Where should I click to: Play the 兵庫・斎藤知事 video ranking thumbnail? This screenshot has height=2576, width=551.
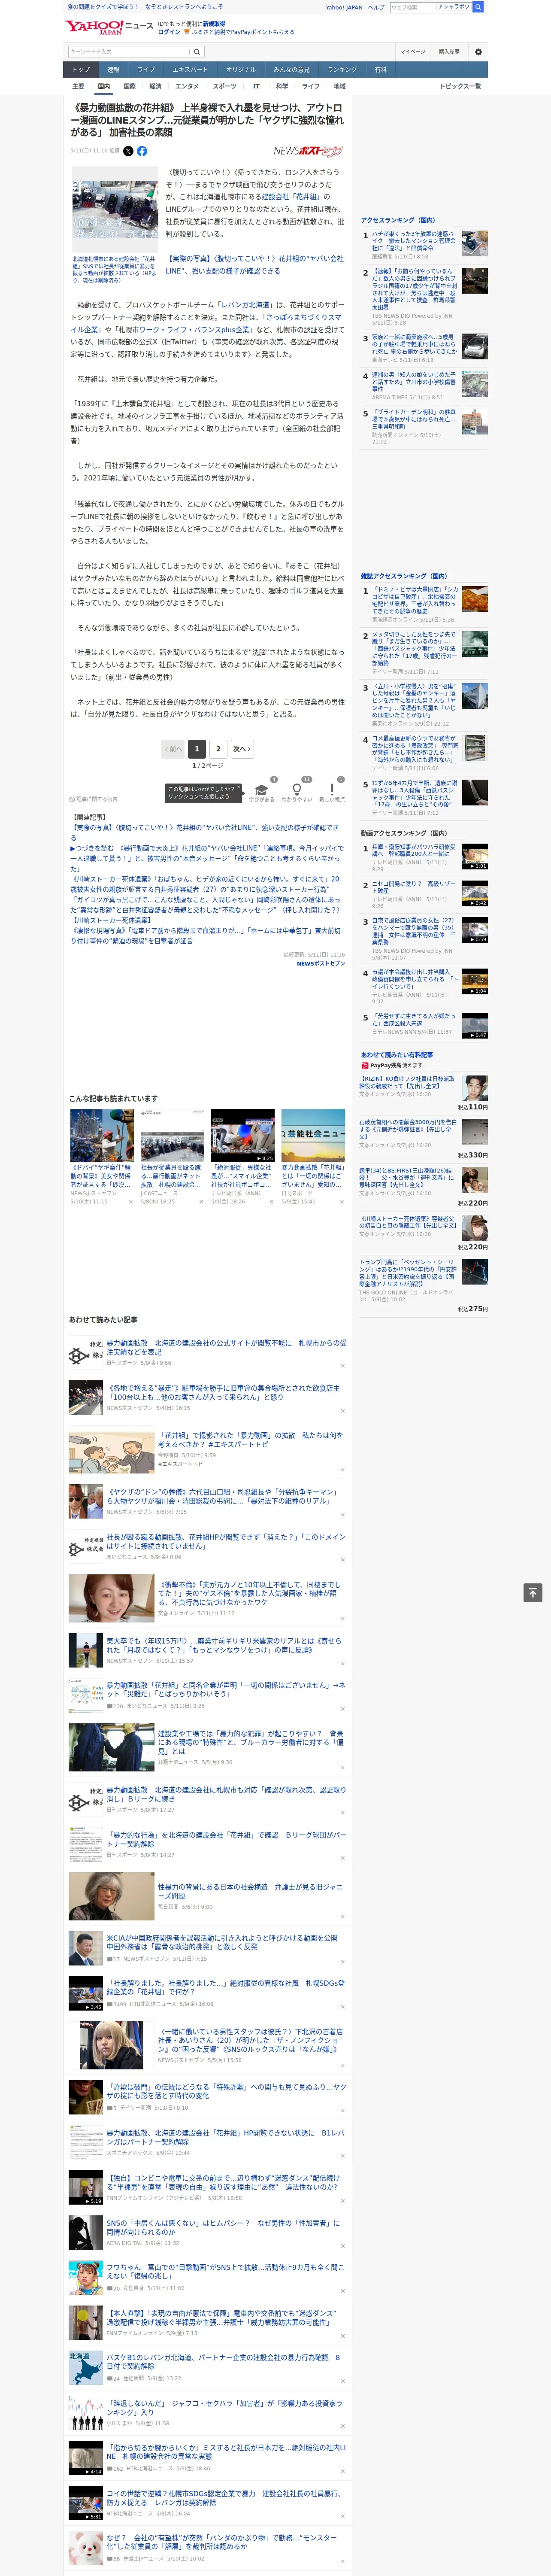point(475,857)
